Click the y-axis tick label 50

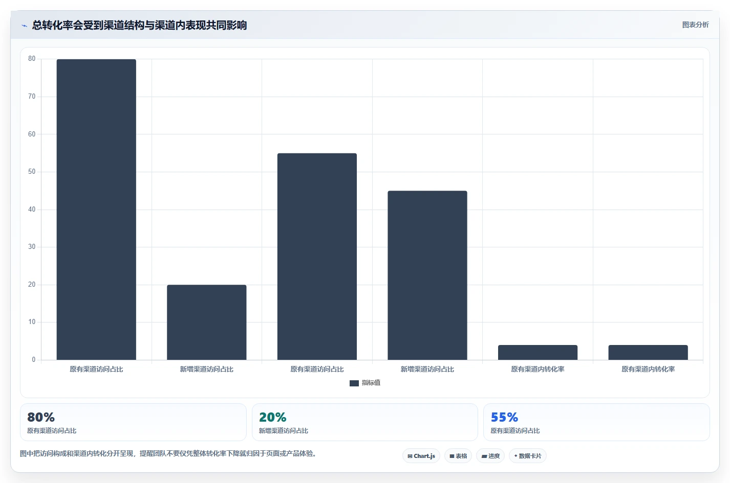pyautogui.click(x=32, y=172)
